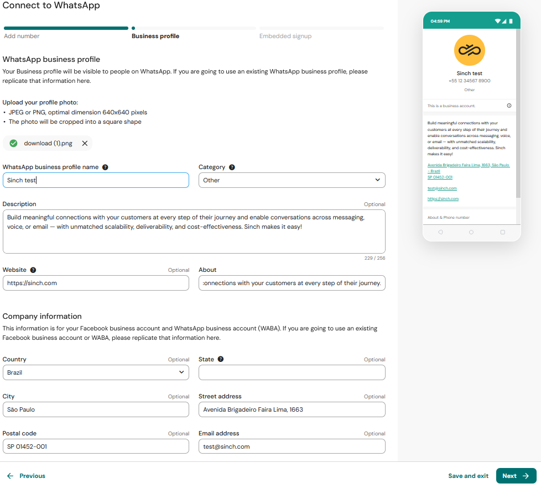The image size is (541, 489).
Task: Open help tooltip for WhatsApp business profile name
Action: [x=105, y=167]
